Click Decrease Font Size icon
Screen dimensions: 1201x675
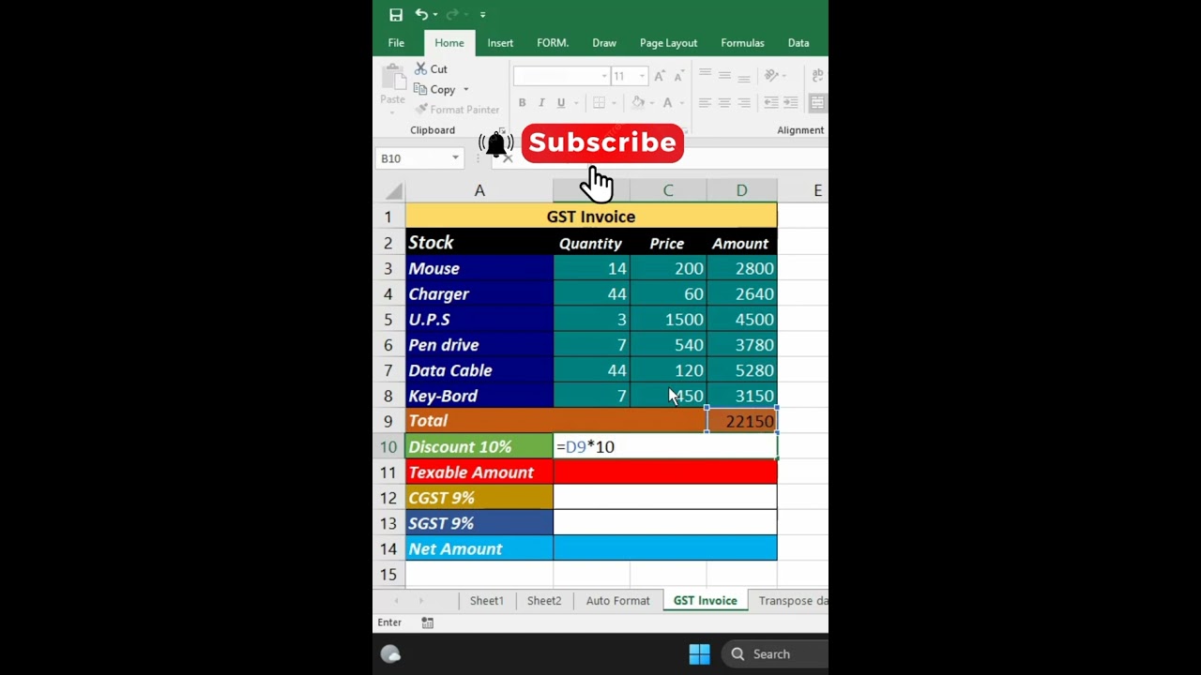click(x=678, y=76)
